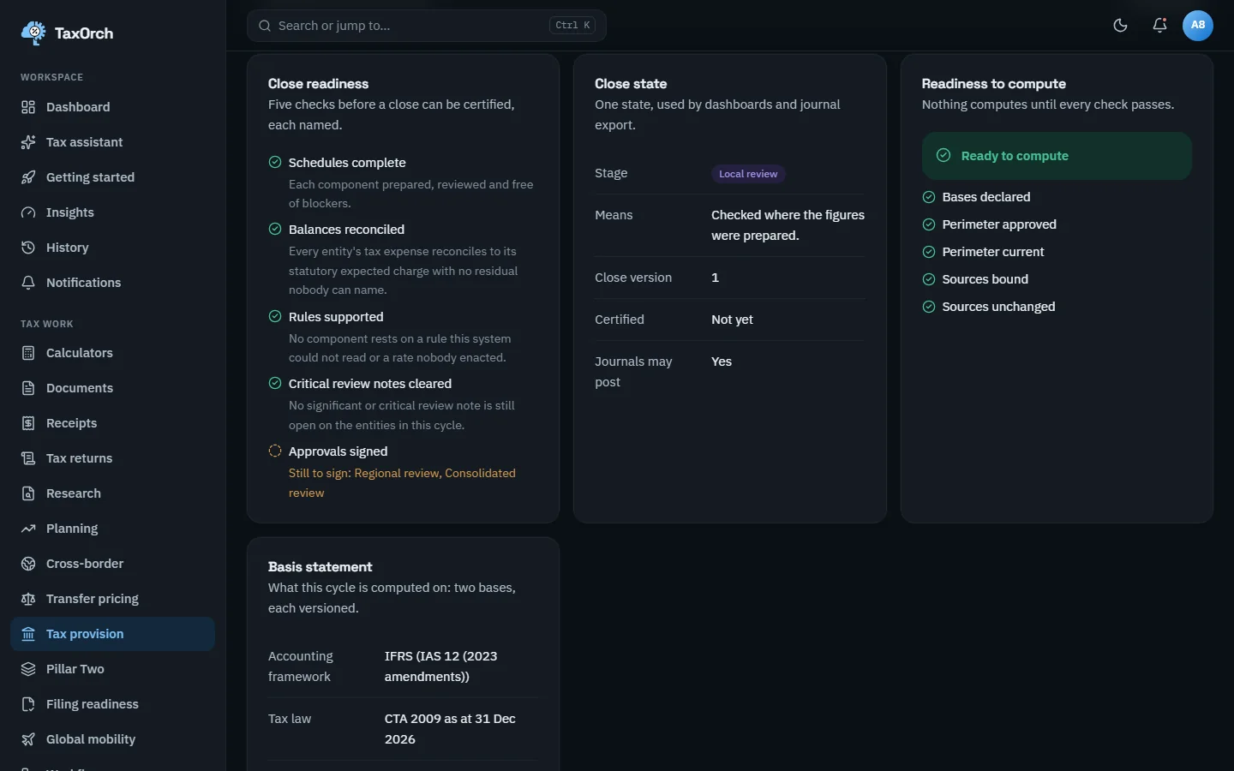1234x771 pixels.
Task: Click the Schedules complete check icon
Action: tap(275, 162)
